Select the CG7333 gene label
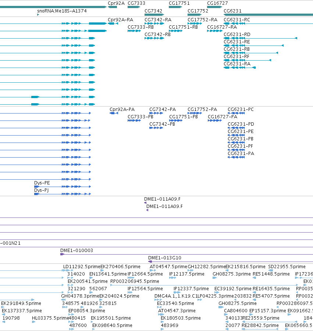313x331 pixels. 136,3
